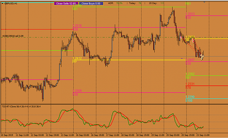Click the 19 Sep 11:00 time label
The image size is (228, 138).
[x=158, y=135]
